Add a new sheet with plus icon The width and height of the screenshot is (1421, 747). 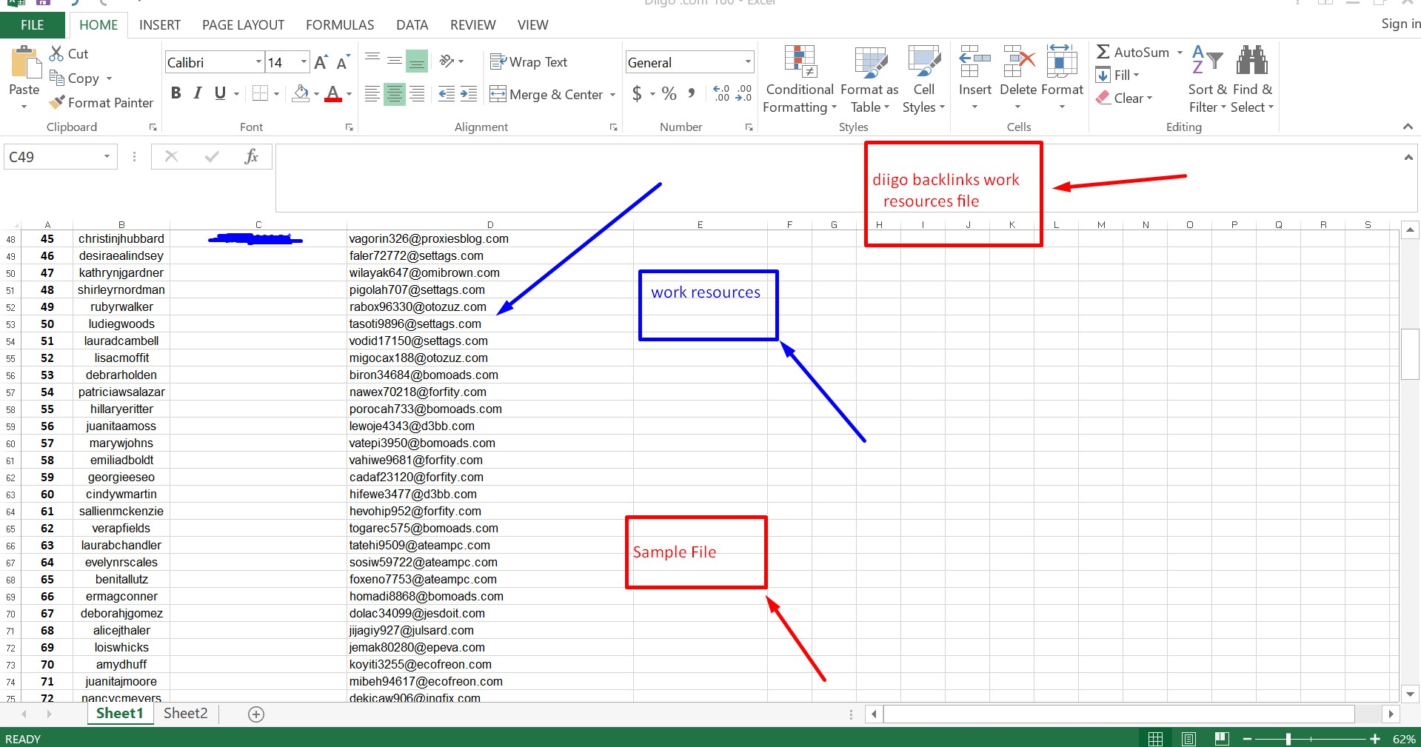click(x=256, y=714)
